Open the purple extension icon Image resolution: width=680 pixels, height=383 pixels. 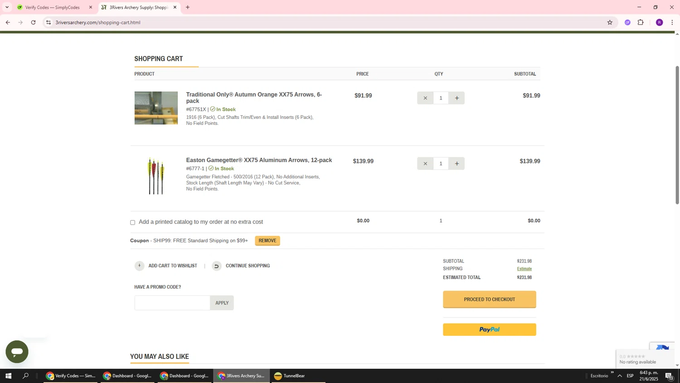pos(627,22)
